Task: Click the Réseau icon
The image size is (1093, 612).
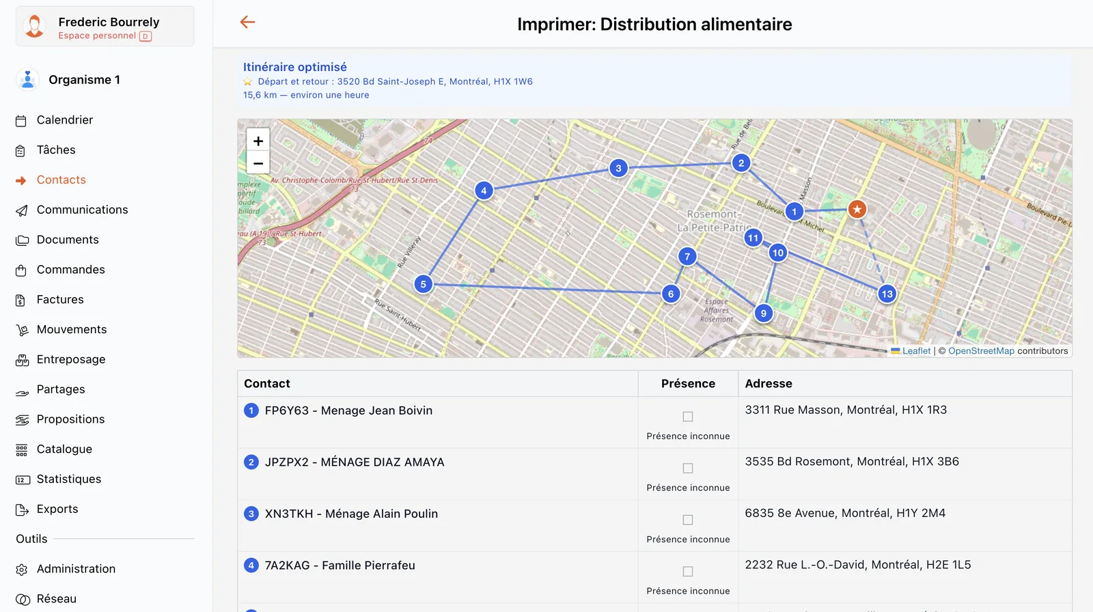Action: [x=23, y=600]
